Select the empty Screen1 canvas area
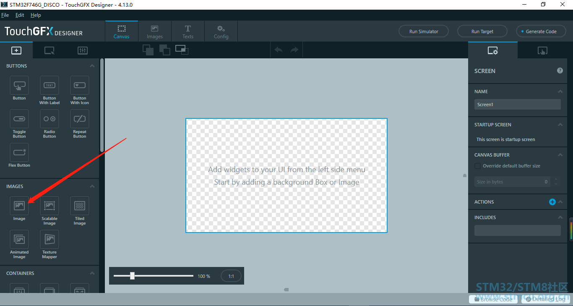Viewport: 573px width, 306px height. coord(286,175)
